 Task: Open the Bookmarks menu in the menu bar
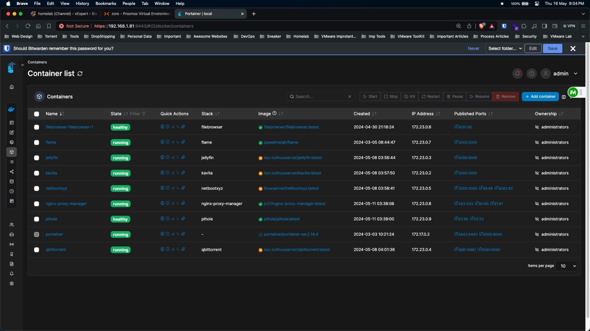(106, 3)
